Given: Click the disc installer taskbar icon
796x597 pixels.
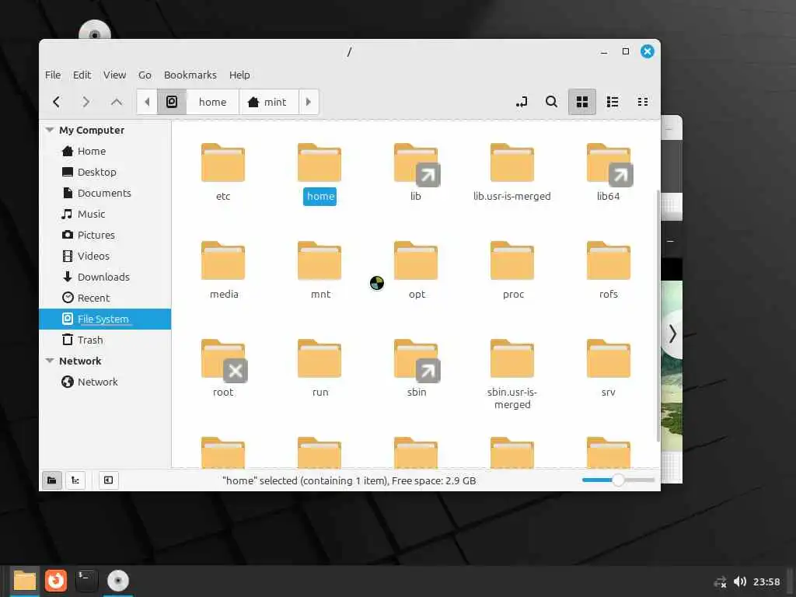Looking at the screenshot, I should point(118,581).
